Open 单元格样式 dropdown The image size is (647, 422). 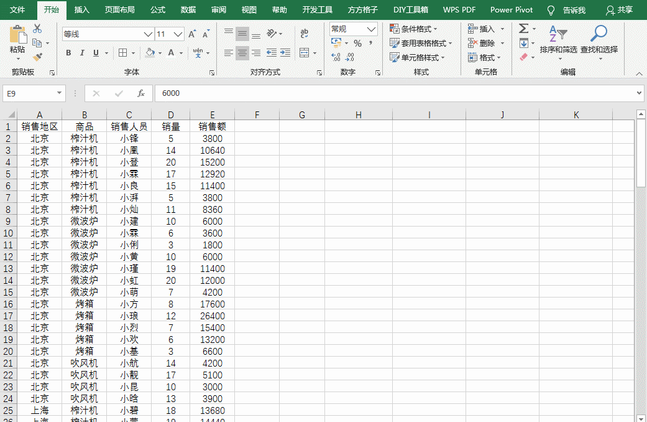(x=417, y=57)
